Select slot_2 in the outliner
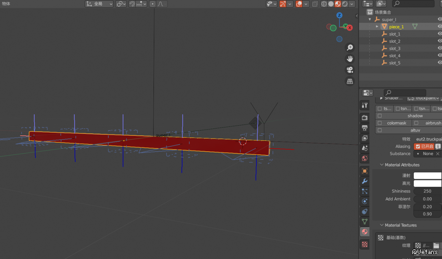The image size is (442, 259). tap(395, 41)
